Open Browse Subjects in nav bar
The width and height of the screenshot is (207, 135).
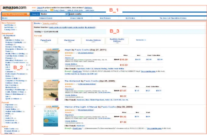coord(77,18)
